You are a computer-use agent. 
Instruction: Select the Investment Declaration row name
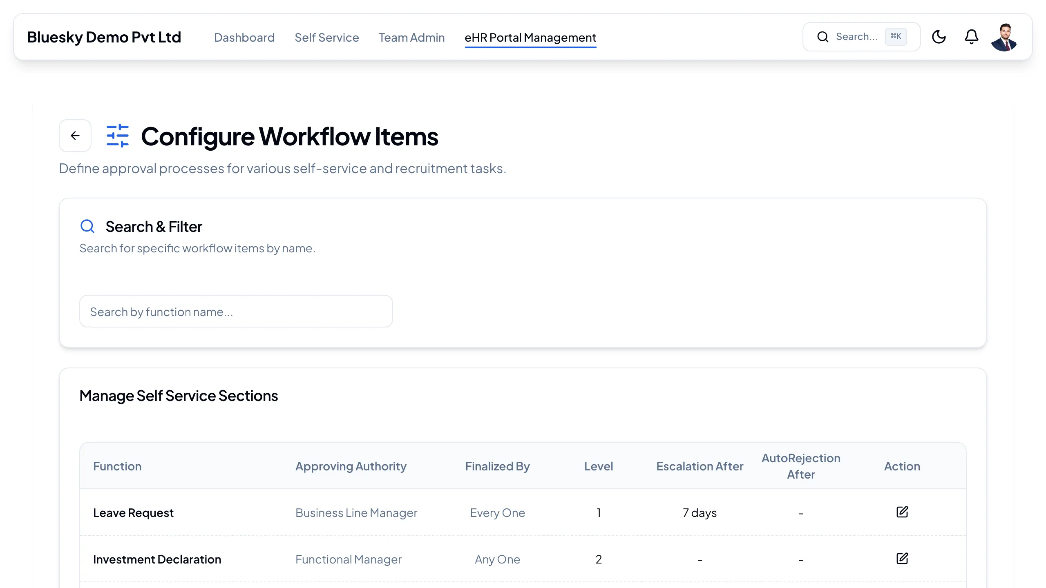point(157,559)
